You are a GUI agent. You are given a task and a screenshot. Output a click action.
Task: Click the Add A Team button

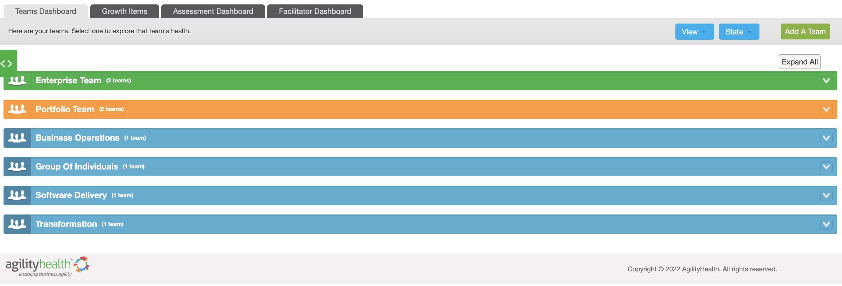(805, 32)
